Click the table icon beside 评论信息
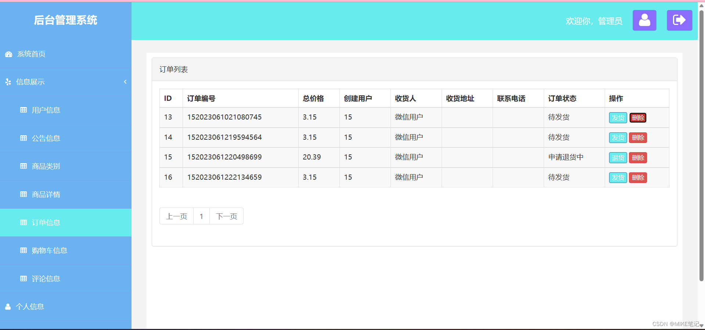The height and width of the screenshot is (330, 705). [x=24, y=279]
